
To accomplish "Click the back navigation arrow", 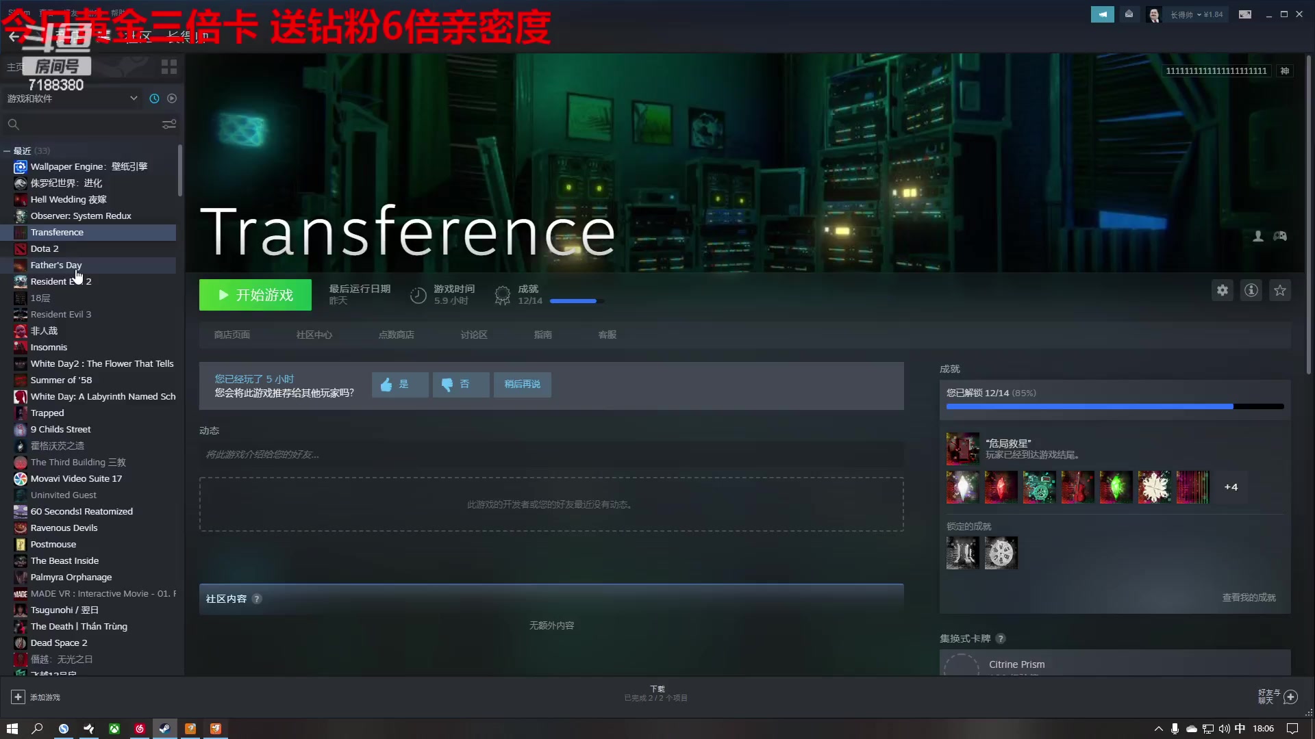I will point(14,36).
